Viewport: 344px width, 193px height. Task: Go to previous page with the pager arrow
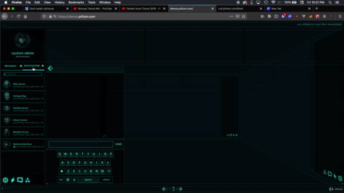point(164,189)
